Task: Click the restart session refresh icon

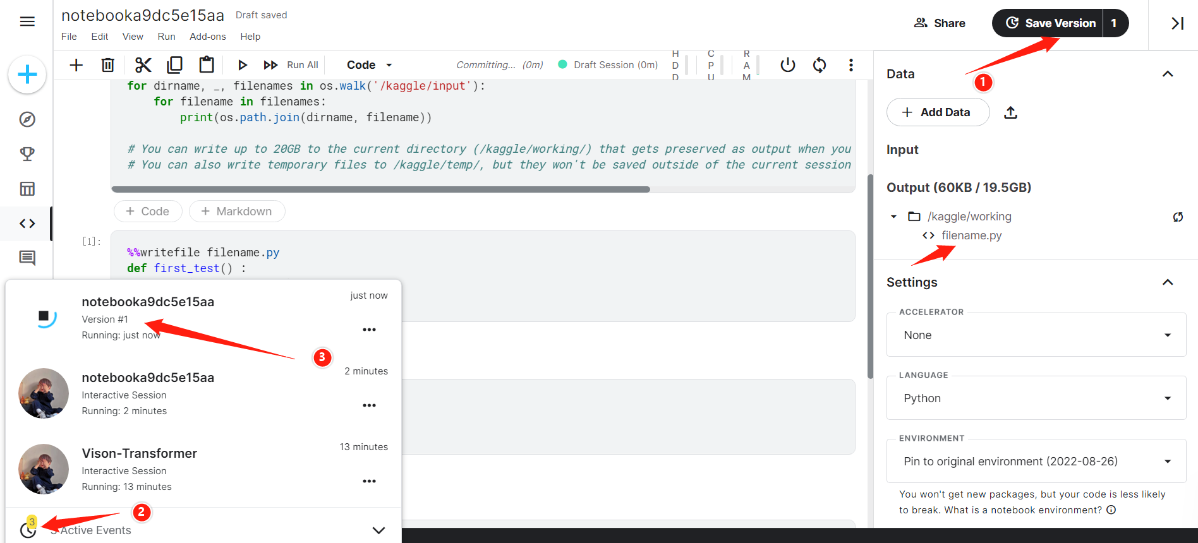Action: [820, 65]
